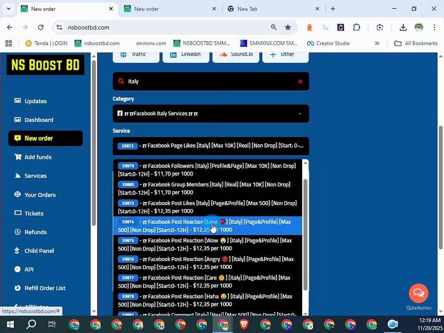Switch to second New order tab
Screen dimensions: 444x333
tap(170, 9)
